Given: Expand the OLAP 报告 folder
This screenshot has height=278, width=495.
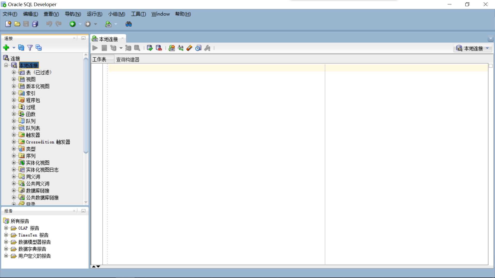Looking at the screenshot, I should click(6, 228).
